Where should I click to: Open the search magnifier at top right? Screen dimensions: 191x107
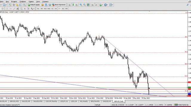188,5
